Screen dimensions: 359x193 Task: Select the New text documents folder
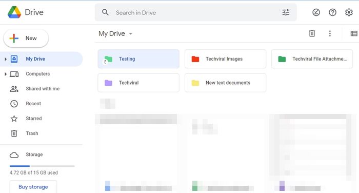click(x=225, y=83)
